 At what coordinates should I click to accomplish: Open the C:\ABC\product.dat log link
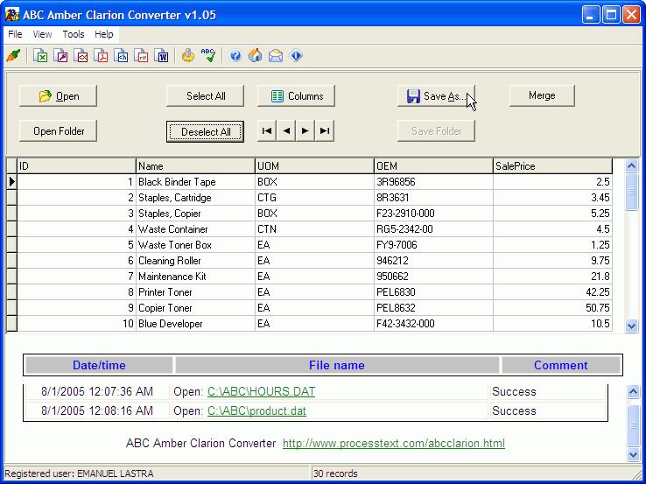tap(256, 411)
